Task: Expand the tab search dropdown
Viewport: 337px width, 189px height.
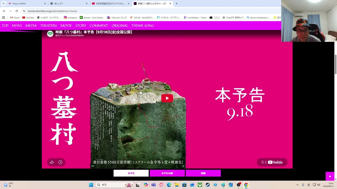Action: pos(3,4)
